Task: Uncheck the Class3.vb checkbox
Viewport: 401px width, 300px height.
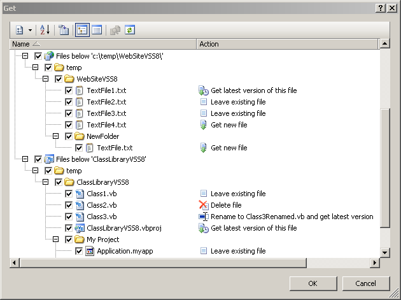Action: point(69,217)
